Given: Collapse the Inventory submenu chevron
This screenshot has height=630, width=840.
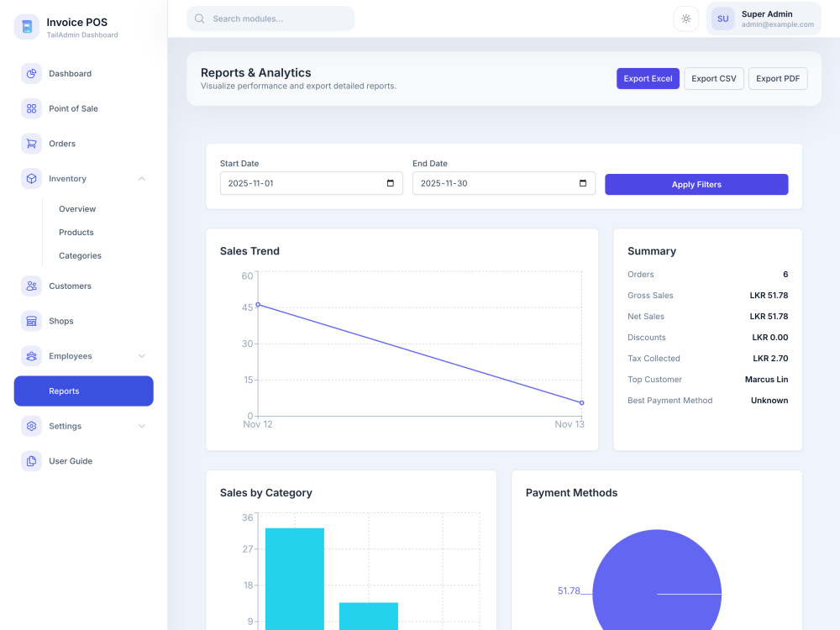Looking at the screenshot, I should coord(141,179).
